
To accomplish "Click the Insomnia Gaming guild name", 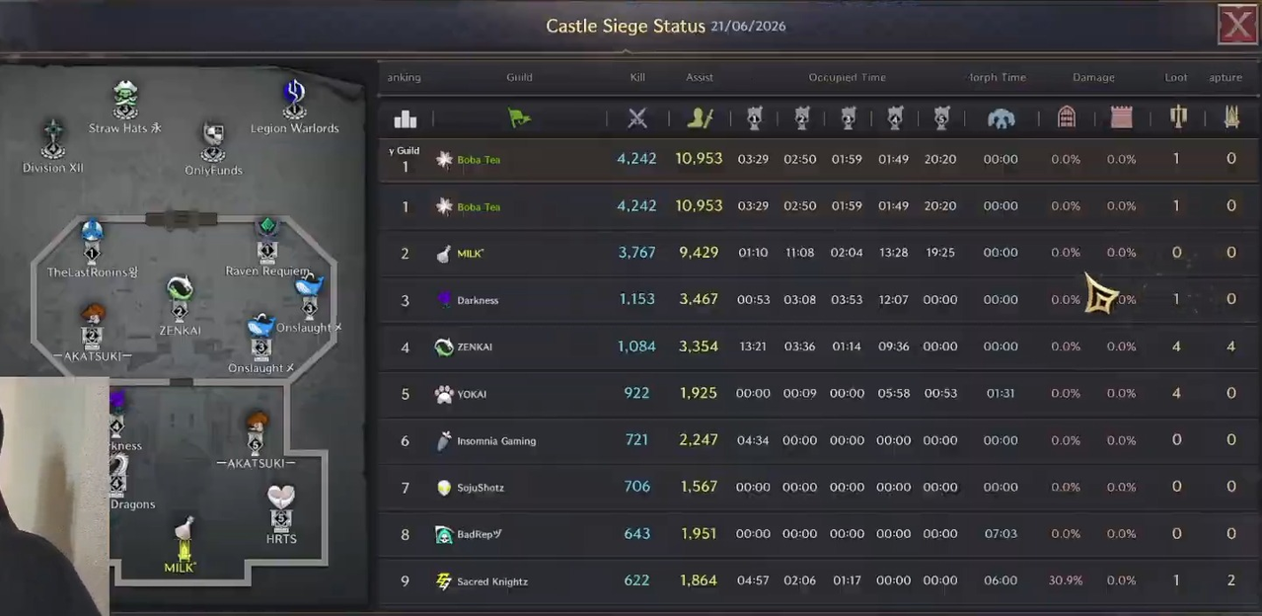I will click(x=496, y=441).
